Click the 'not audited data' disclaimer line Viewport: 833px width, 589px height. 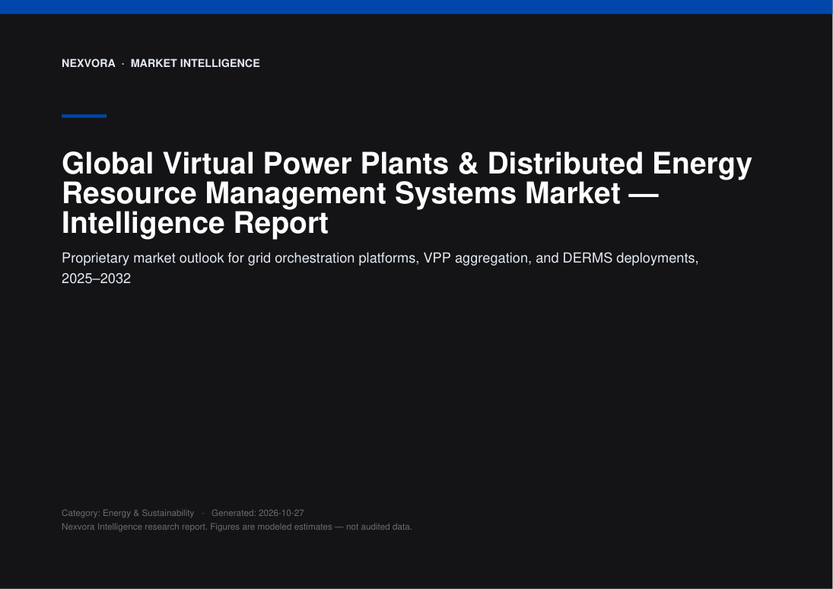coord(237,527)
